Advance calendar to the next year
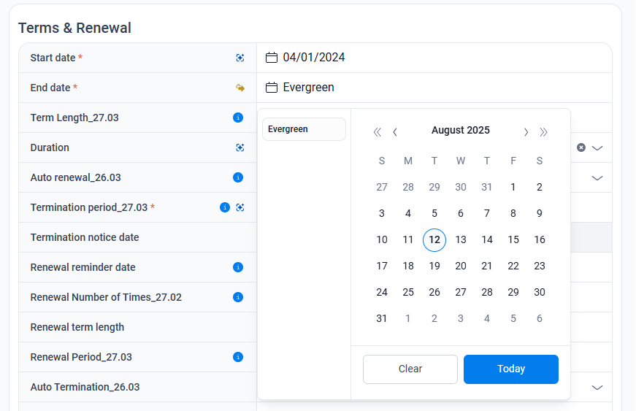 pyautogui.click(x=544, y=132)
